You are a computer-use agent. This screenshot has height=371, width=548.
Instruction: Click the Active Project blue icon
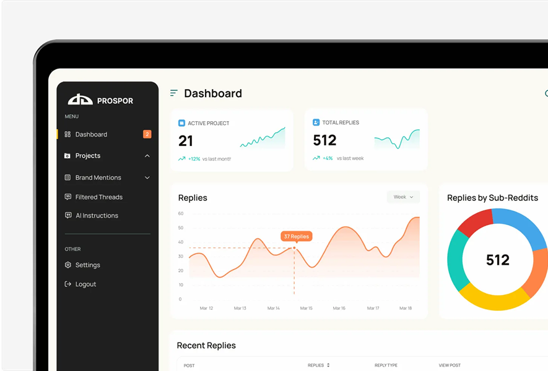(x=181, y=123)
